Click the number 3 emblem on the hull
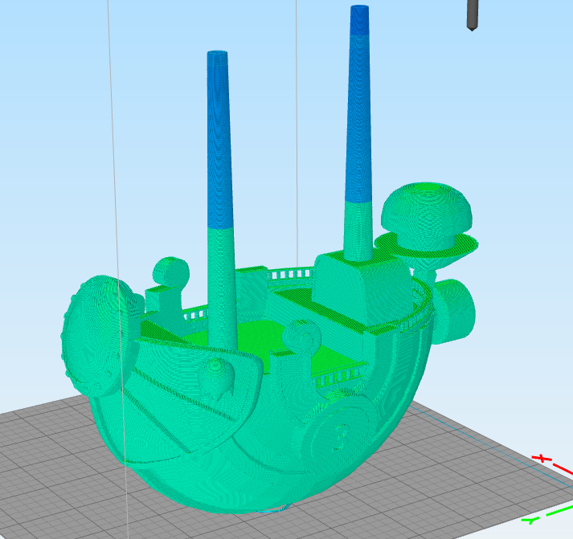This screenshot has width=573, height=539. point(342,436)
